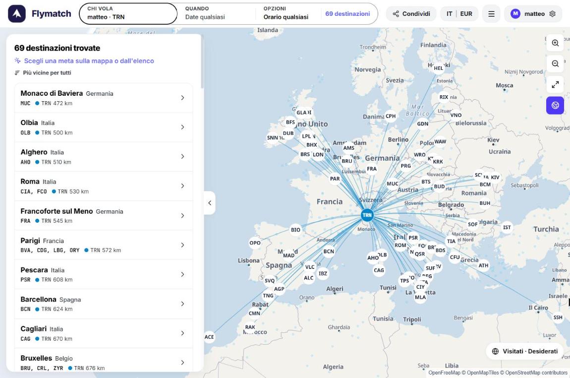Expand the Cagliari row chevron
570x378 pixels.
[182, 333]
